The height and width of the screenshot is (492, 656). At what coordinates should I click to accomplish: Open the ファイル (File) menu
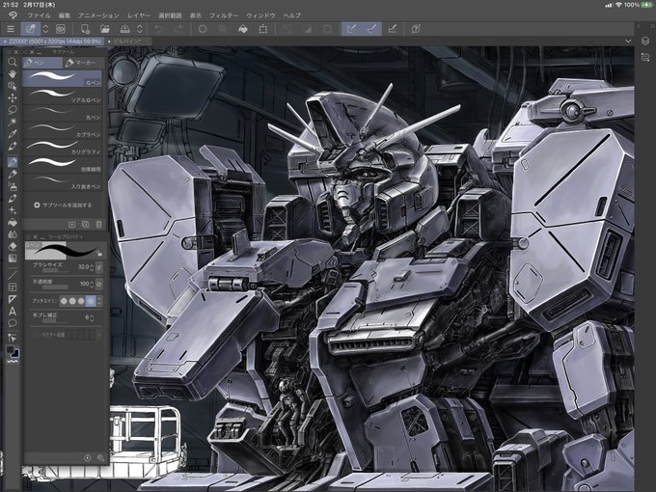click(39, 15)
